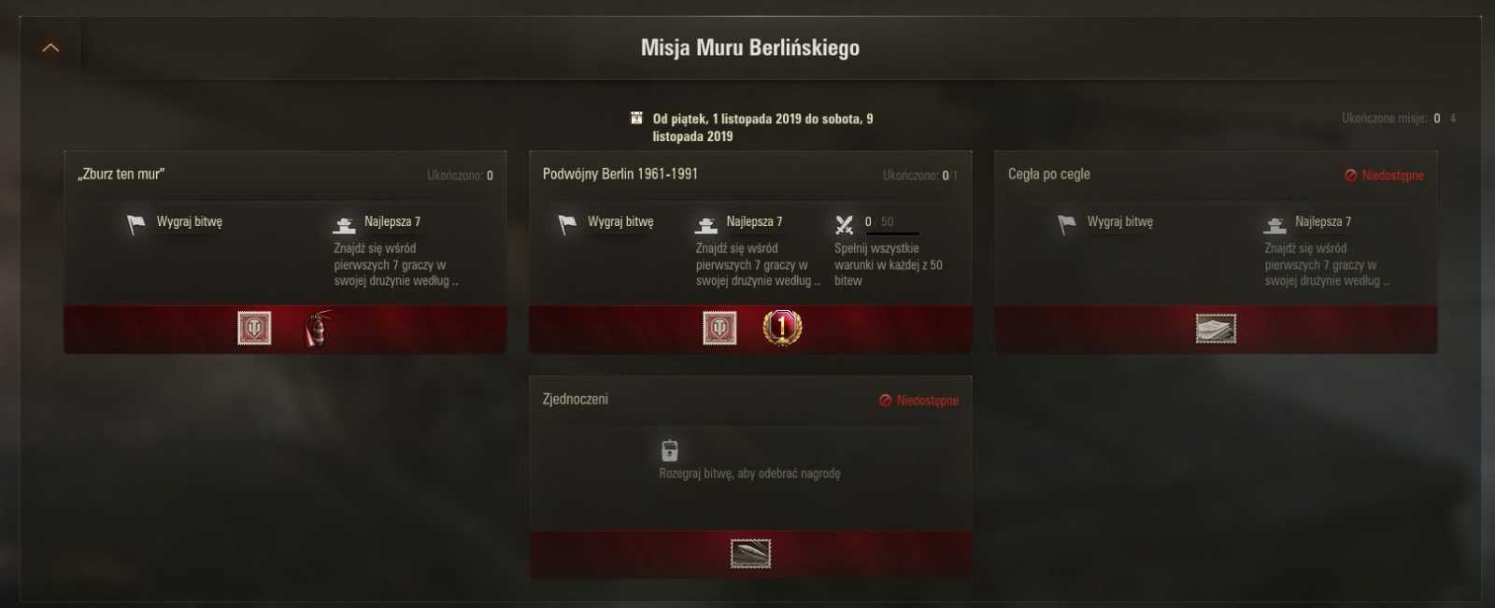Click the flag icon in Zburz ten mur
The width and height of the screenshot is (1495, 608).
[x=136, y=224]
